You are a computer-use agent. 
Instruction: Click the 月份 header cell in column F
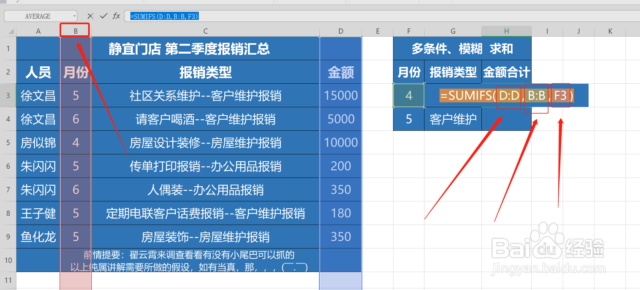pos(409,72)
